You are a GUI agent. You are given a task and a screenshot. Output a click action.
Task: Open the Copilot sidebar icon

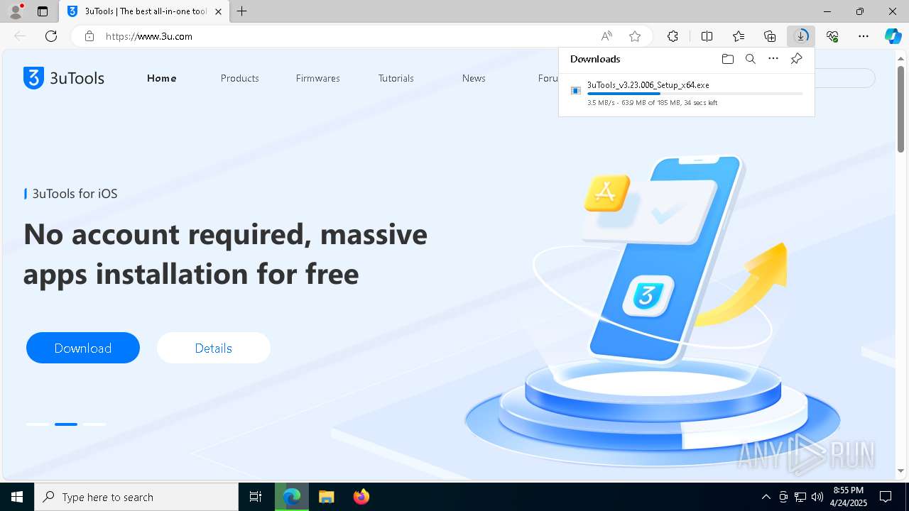point(893,36)
